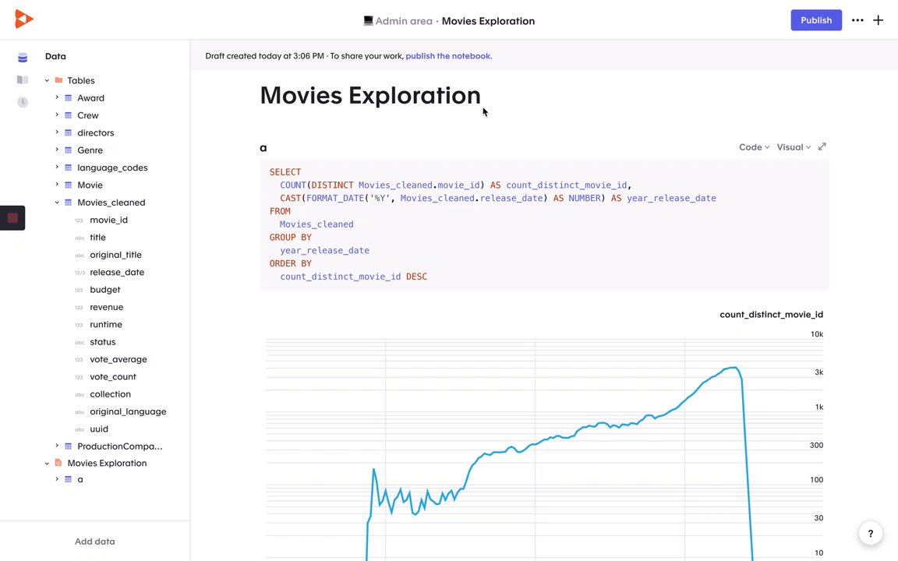Click the laptop icon beside Admin area
The image size is (898, 561).
pos(368,20)
